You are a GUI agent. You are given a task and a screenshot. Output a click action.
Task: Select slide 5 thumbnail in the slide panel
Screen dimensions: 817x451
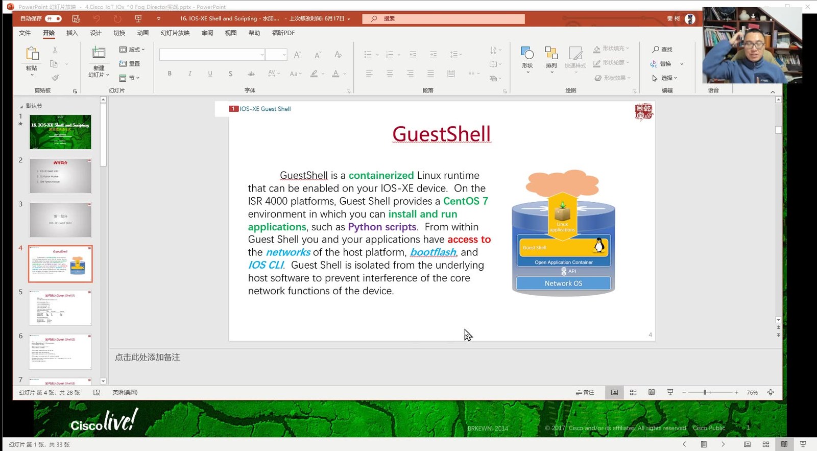coord(60,307)
